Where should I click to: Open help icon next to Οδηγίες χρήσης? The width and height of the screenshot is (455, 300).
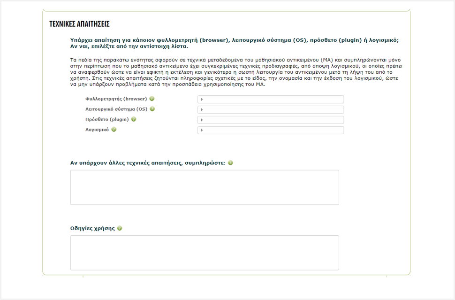120,228
